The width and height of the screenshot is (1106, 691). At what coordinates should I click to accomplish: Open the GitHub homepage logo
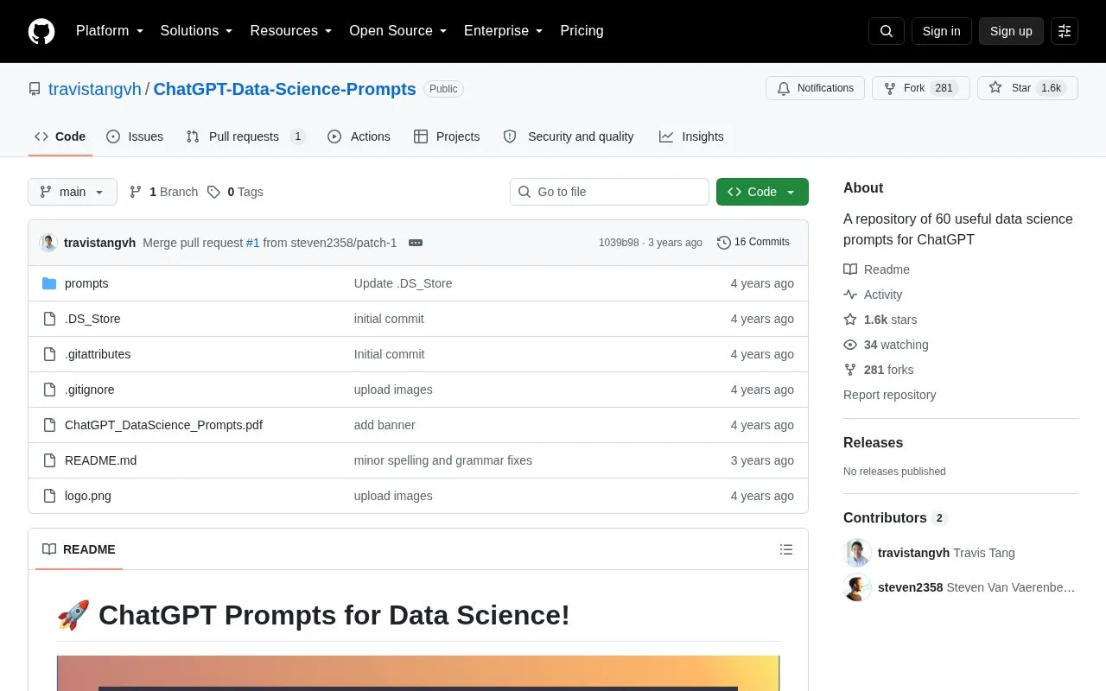[41, 31]
